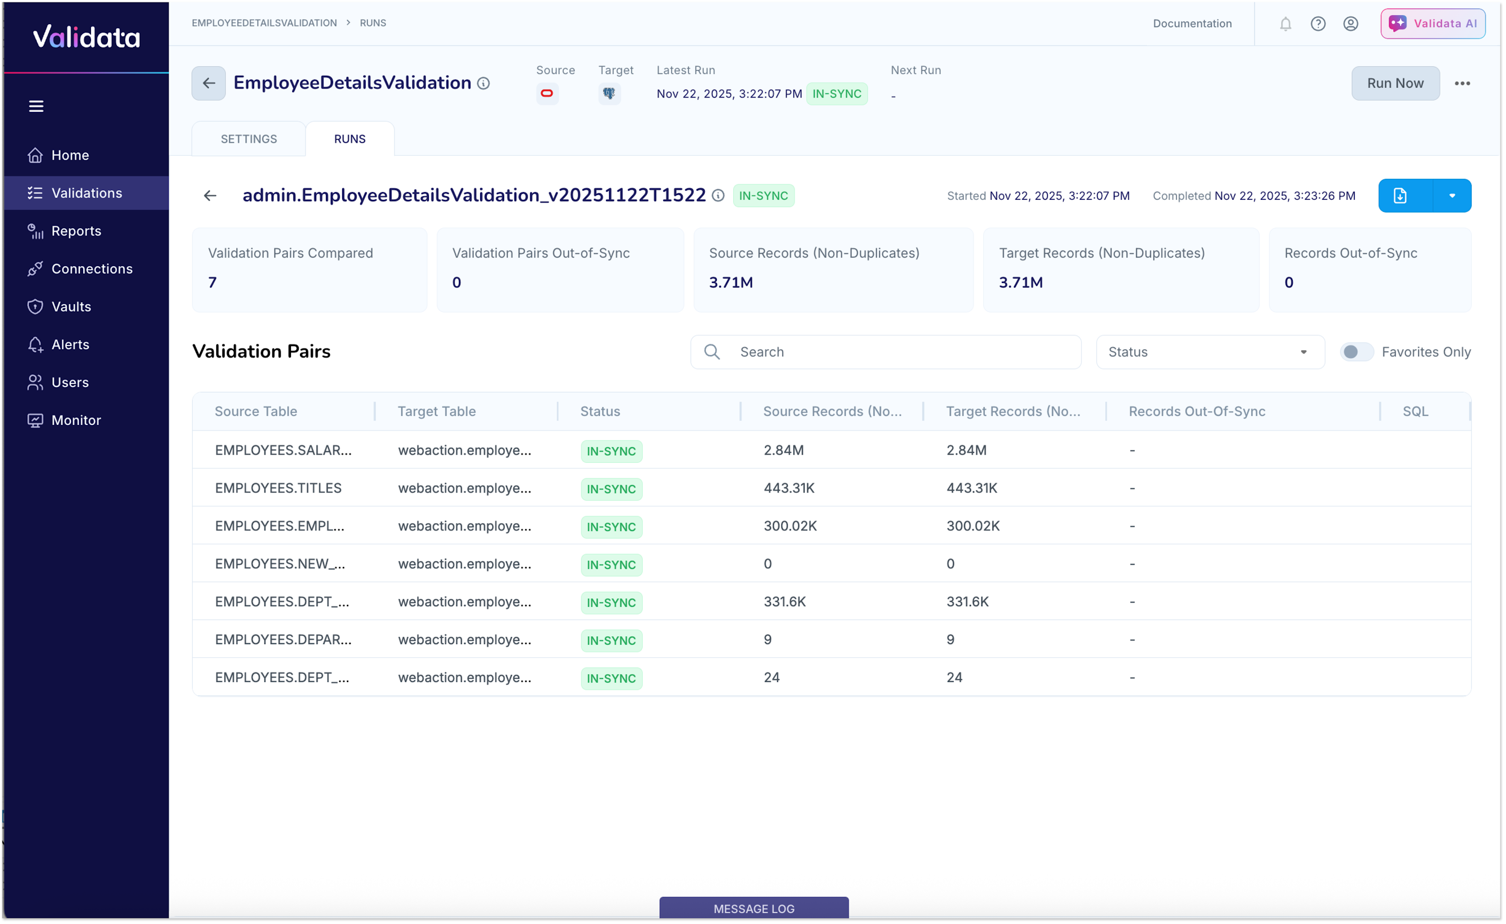Open the Documentation link

(x=1192, y=24)
